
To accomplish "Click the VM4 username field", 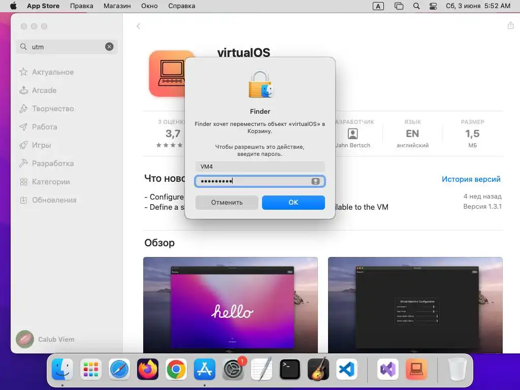I will 260,167.
